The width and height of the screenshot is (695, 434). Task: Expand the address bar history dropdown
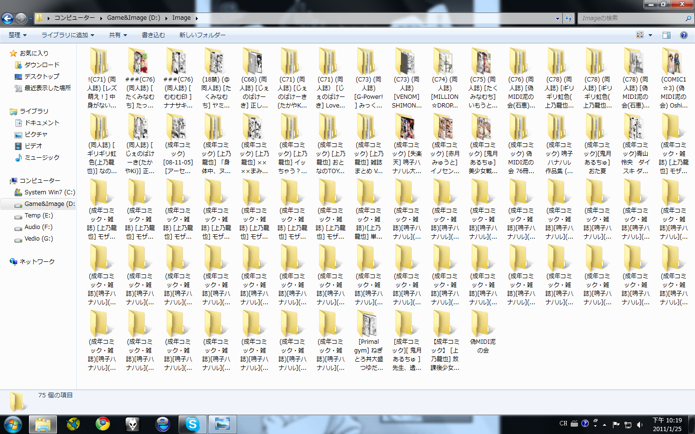click(x=557, y=18)
